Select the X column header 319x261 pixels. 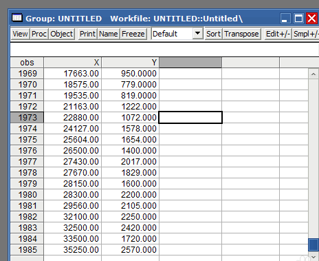(x=72, y=63)
